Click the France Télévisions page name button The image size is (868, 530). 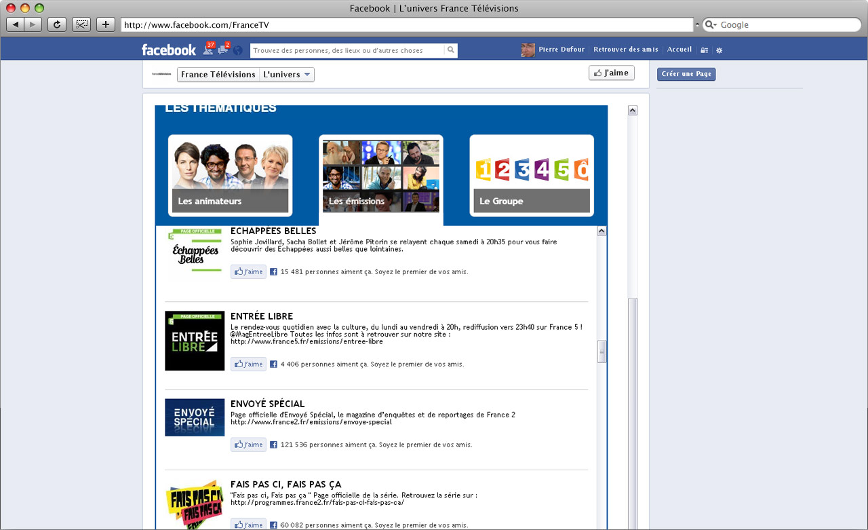[x=218, y=75]
